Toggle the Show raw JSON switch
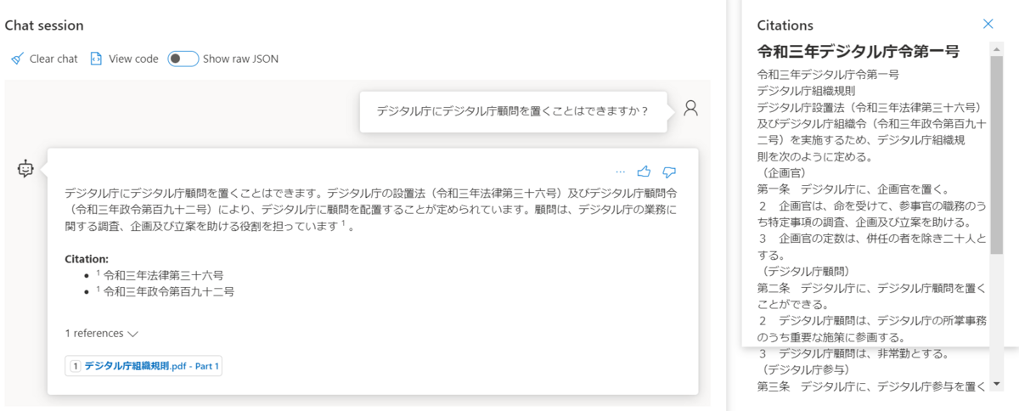 pyautogui.click(x=183, y=59)
